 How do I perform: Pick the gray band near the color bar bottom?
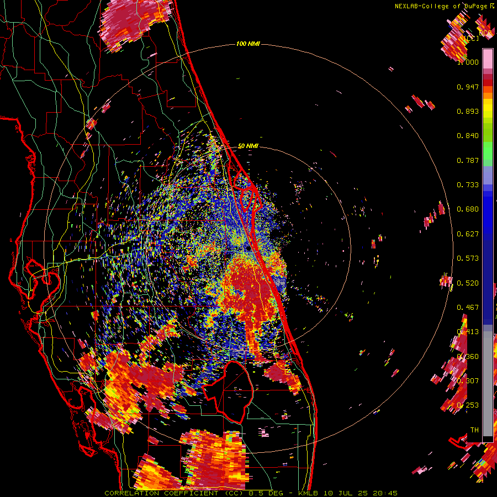(x=488, y=384)
